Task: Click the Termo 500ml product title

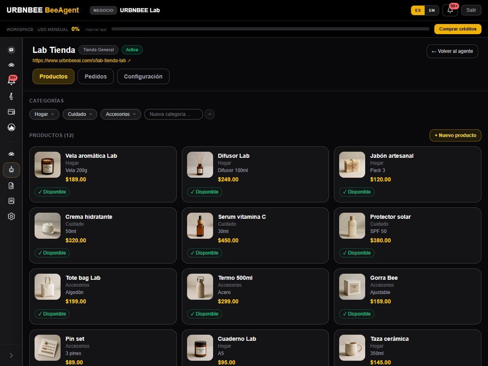Action: (x=235, y=278)
